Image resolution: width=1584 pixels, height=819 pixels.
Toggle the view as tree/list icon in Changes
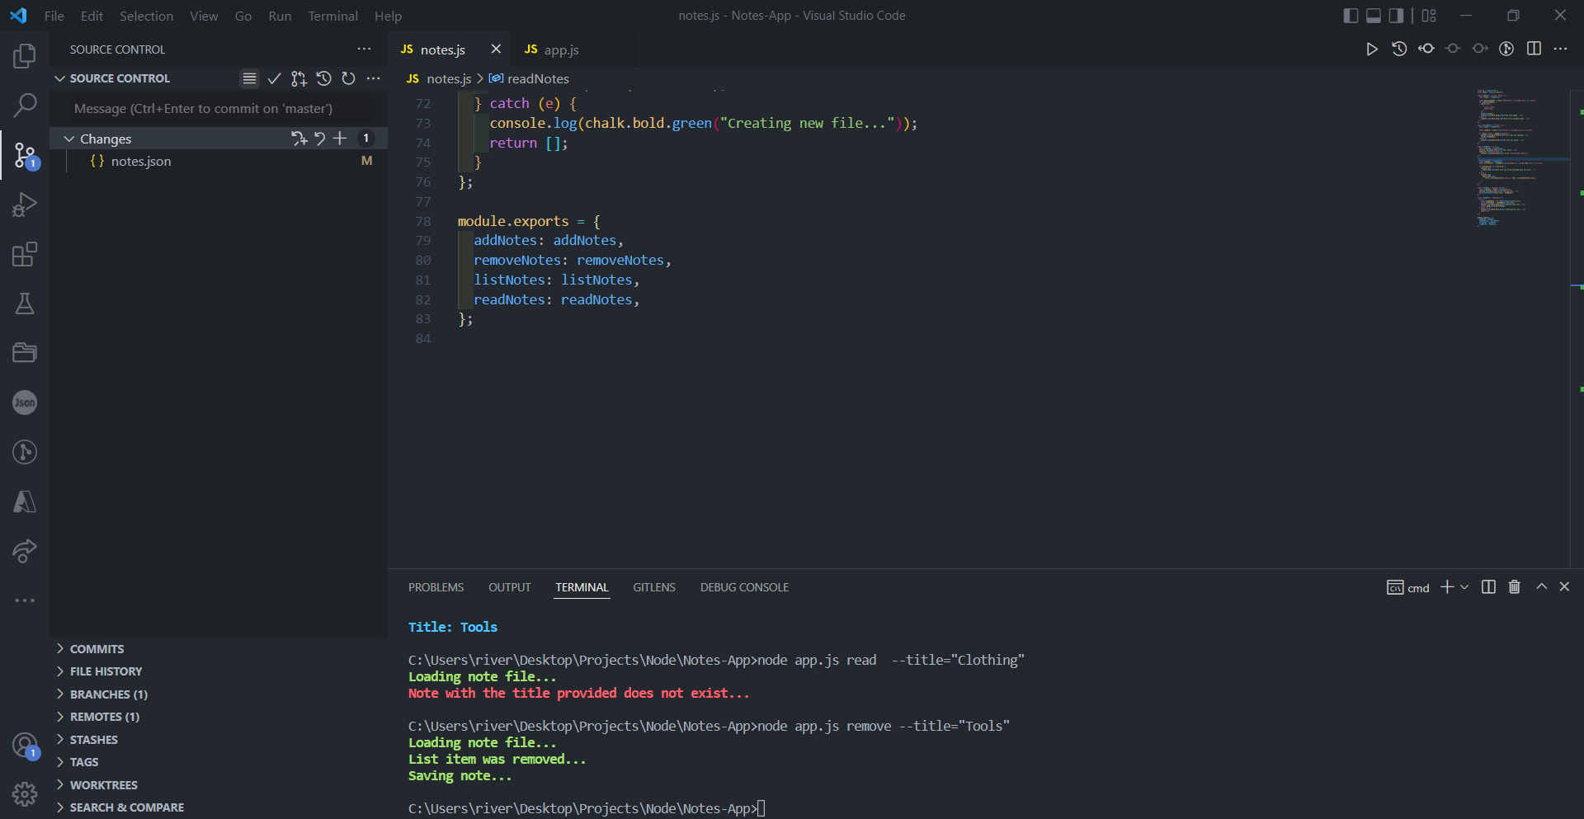[x=249, y=78]
